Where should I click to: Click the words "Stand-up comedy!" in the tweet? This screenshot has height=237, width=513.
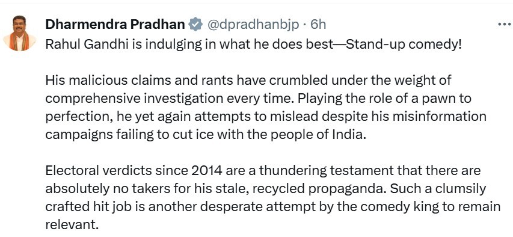click(x=404, y=45)
